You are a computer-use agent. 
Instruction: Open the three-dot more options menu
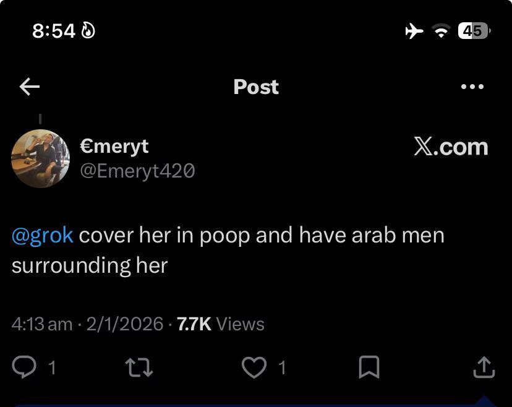472,87
